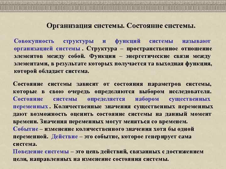
Task: Click the word «система.» on its own line
Action: click(25, 144)
